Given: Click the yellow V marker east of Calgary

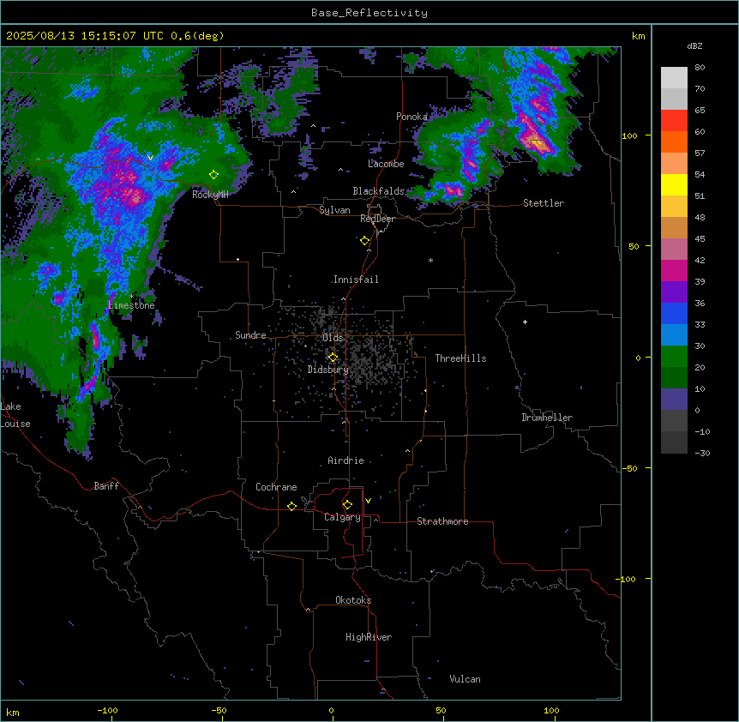Looking at the screenshot, I should [x=368, y=501].
